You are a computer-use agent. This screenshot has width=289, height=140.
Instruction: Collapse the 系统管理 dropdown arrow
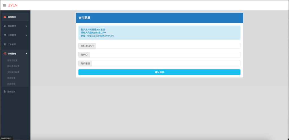[x=26, y=54]
